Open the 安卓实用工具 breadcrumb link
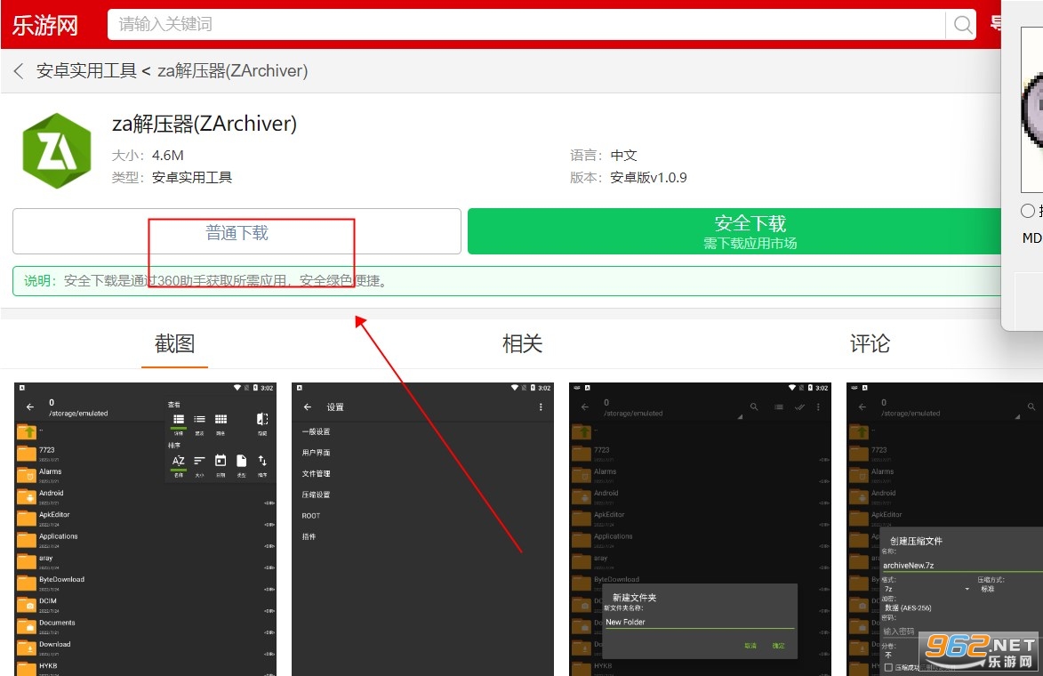Image resolution: width=1043 pixels, height=676 pixels. click(86, 70)
